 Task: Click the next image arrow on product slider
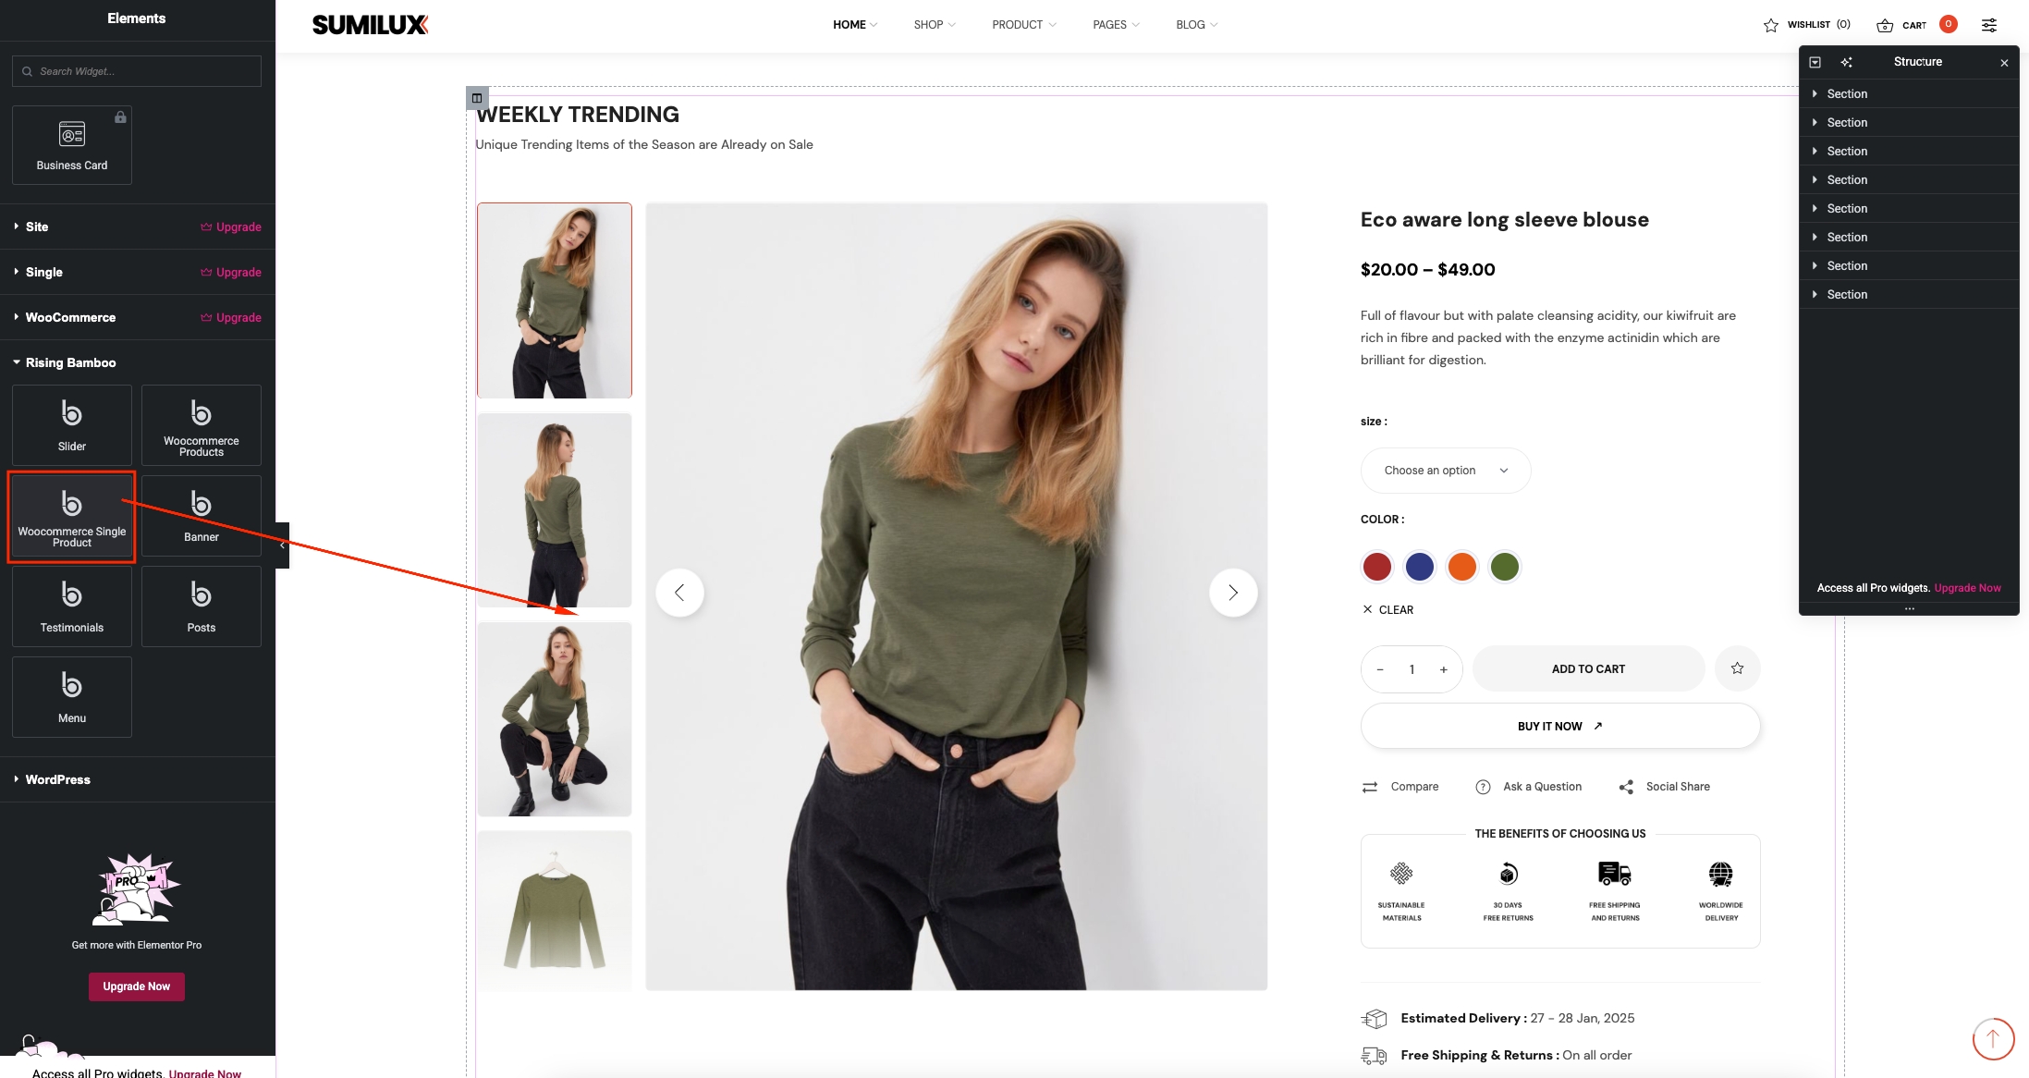click(x=1232, y=593)
